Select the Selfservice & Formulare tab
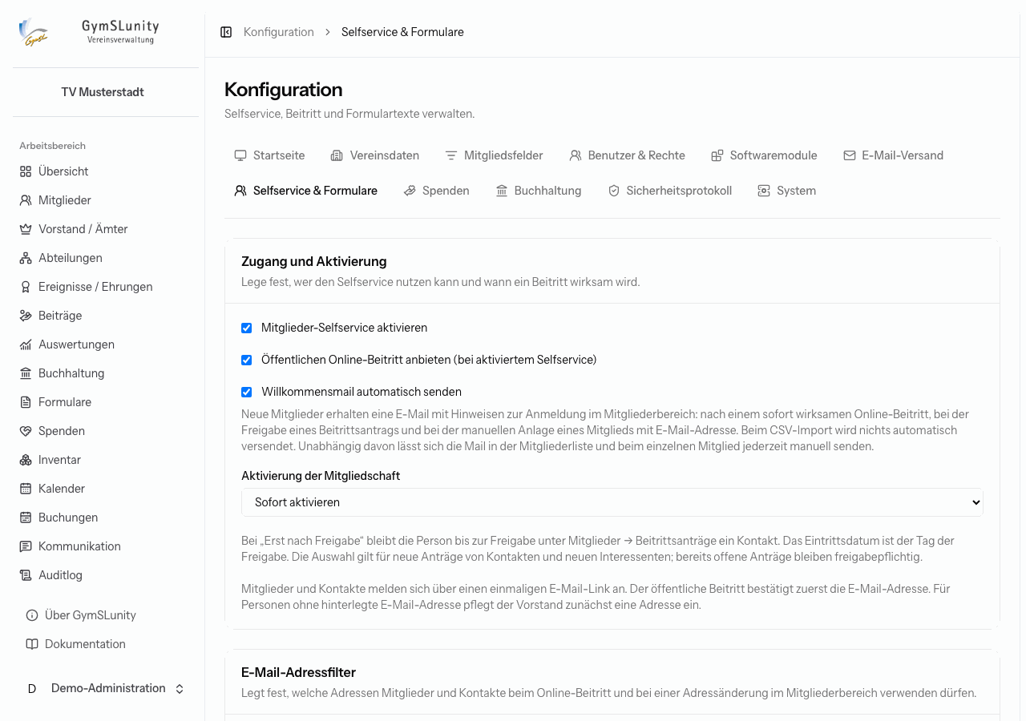The image size is (1026, 721). pos(305,191)
